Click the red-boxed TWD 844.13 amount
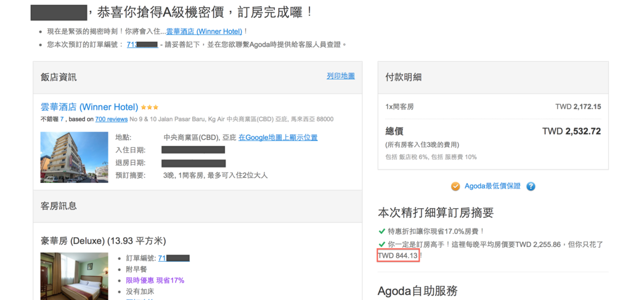The image size is (631, 300). click(399, 255)
